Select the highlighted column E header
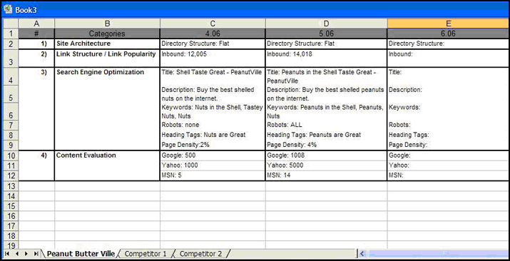The image size is (510, 261). 449,24
